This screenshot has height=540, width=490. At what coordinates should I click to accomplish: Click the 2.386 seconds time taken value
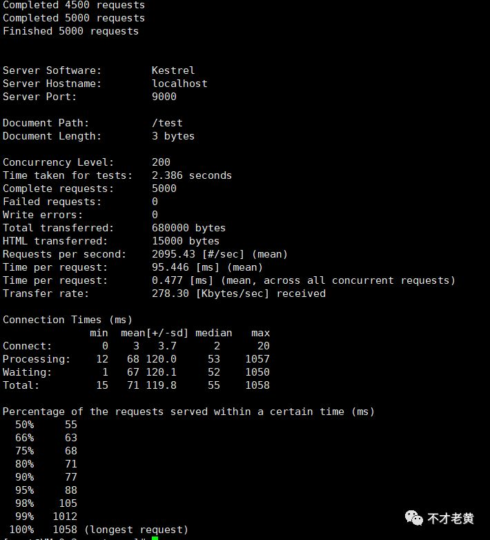click(x=192, y=175)
